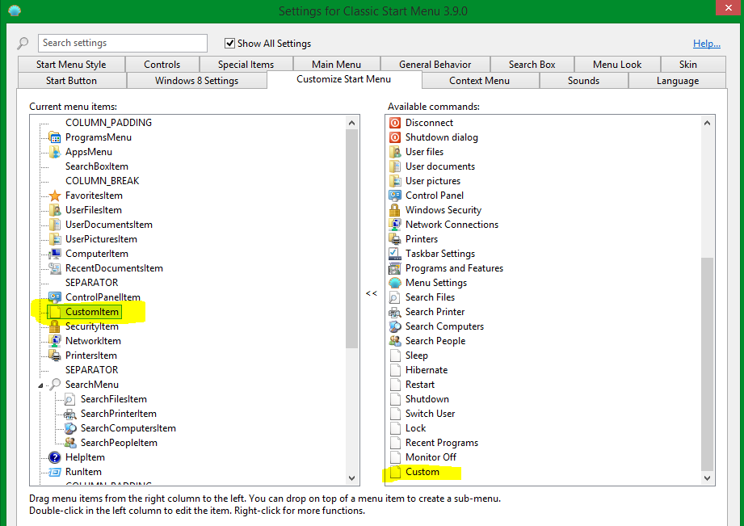Toggle the Show All Settings checkbox
The width and height of the screenshot is (744, 526).
(x=230, y=44)
